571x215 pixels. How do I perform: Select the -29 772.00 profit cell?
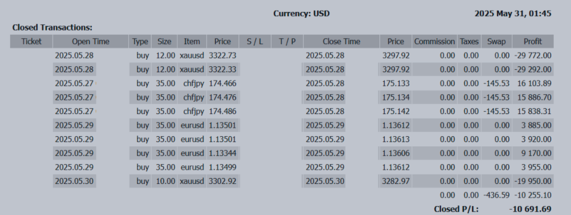[x=533, y=56]
